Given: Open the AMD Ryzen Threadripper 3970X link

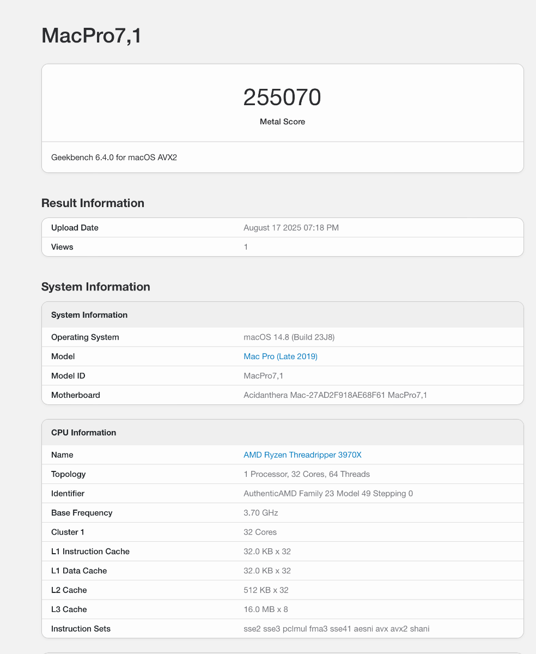Looking at the screenshot, I should click(x=302, y=455).
